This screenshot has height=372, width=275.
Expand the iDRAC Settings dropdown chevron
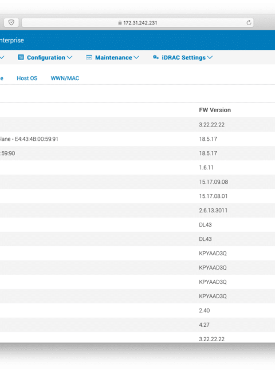[210, 57]
